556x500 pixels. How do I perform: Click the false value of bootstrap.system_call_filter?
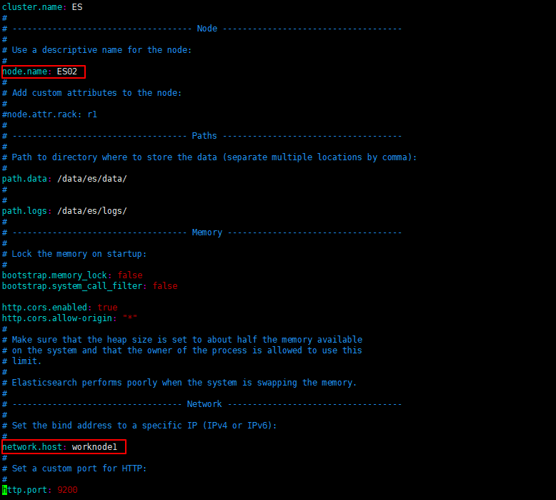coord(165,286)
